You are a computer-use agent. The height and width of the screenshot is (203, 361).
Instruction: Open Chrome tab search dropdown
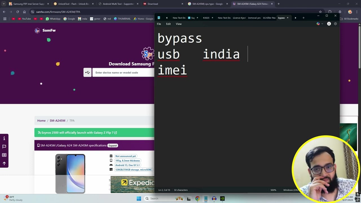[x=4, y=4]
